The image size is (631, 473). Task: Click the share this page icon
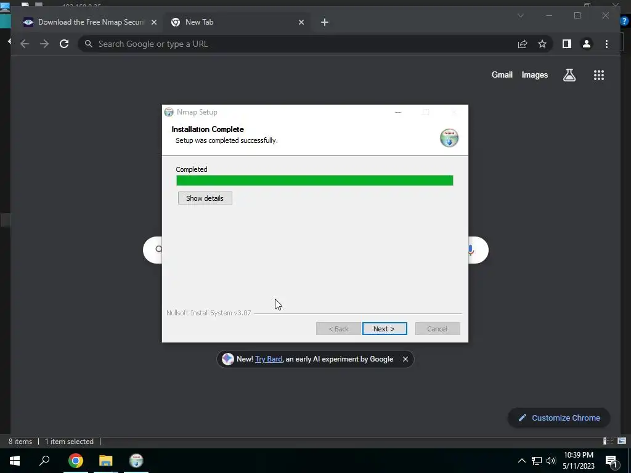523,44
